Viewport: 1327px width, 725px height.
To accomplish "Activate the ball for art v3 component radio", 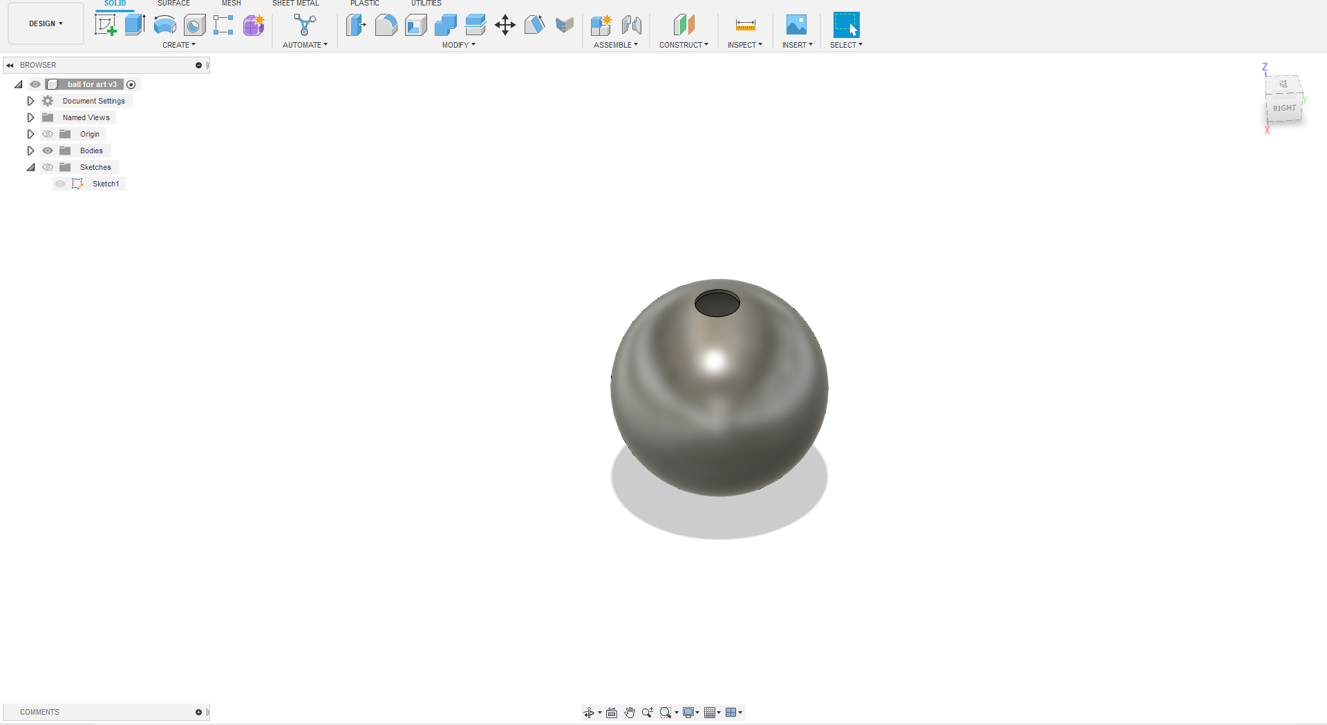I will [x=131, y=84].
